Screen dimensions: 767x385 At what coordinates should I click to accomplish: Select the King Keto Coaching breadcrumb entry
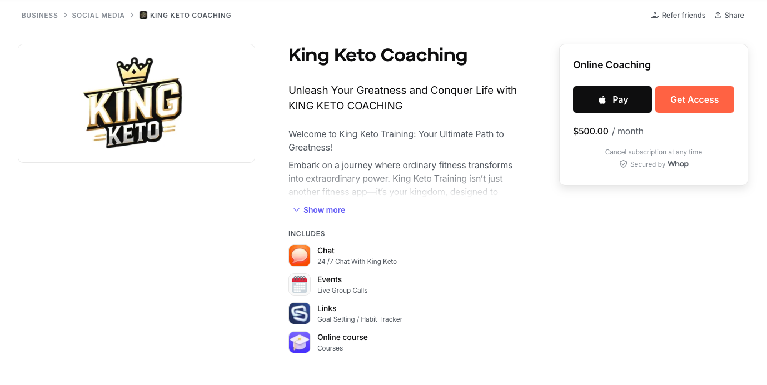pos(185,15)
